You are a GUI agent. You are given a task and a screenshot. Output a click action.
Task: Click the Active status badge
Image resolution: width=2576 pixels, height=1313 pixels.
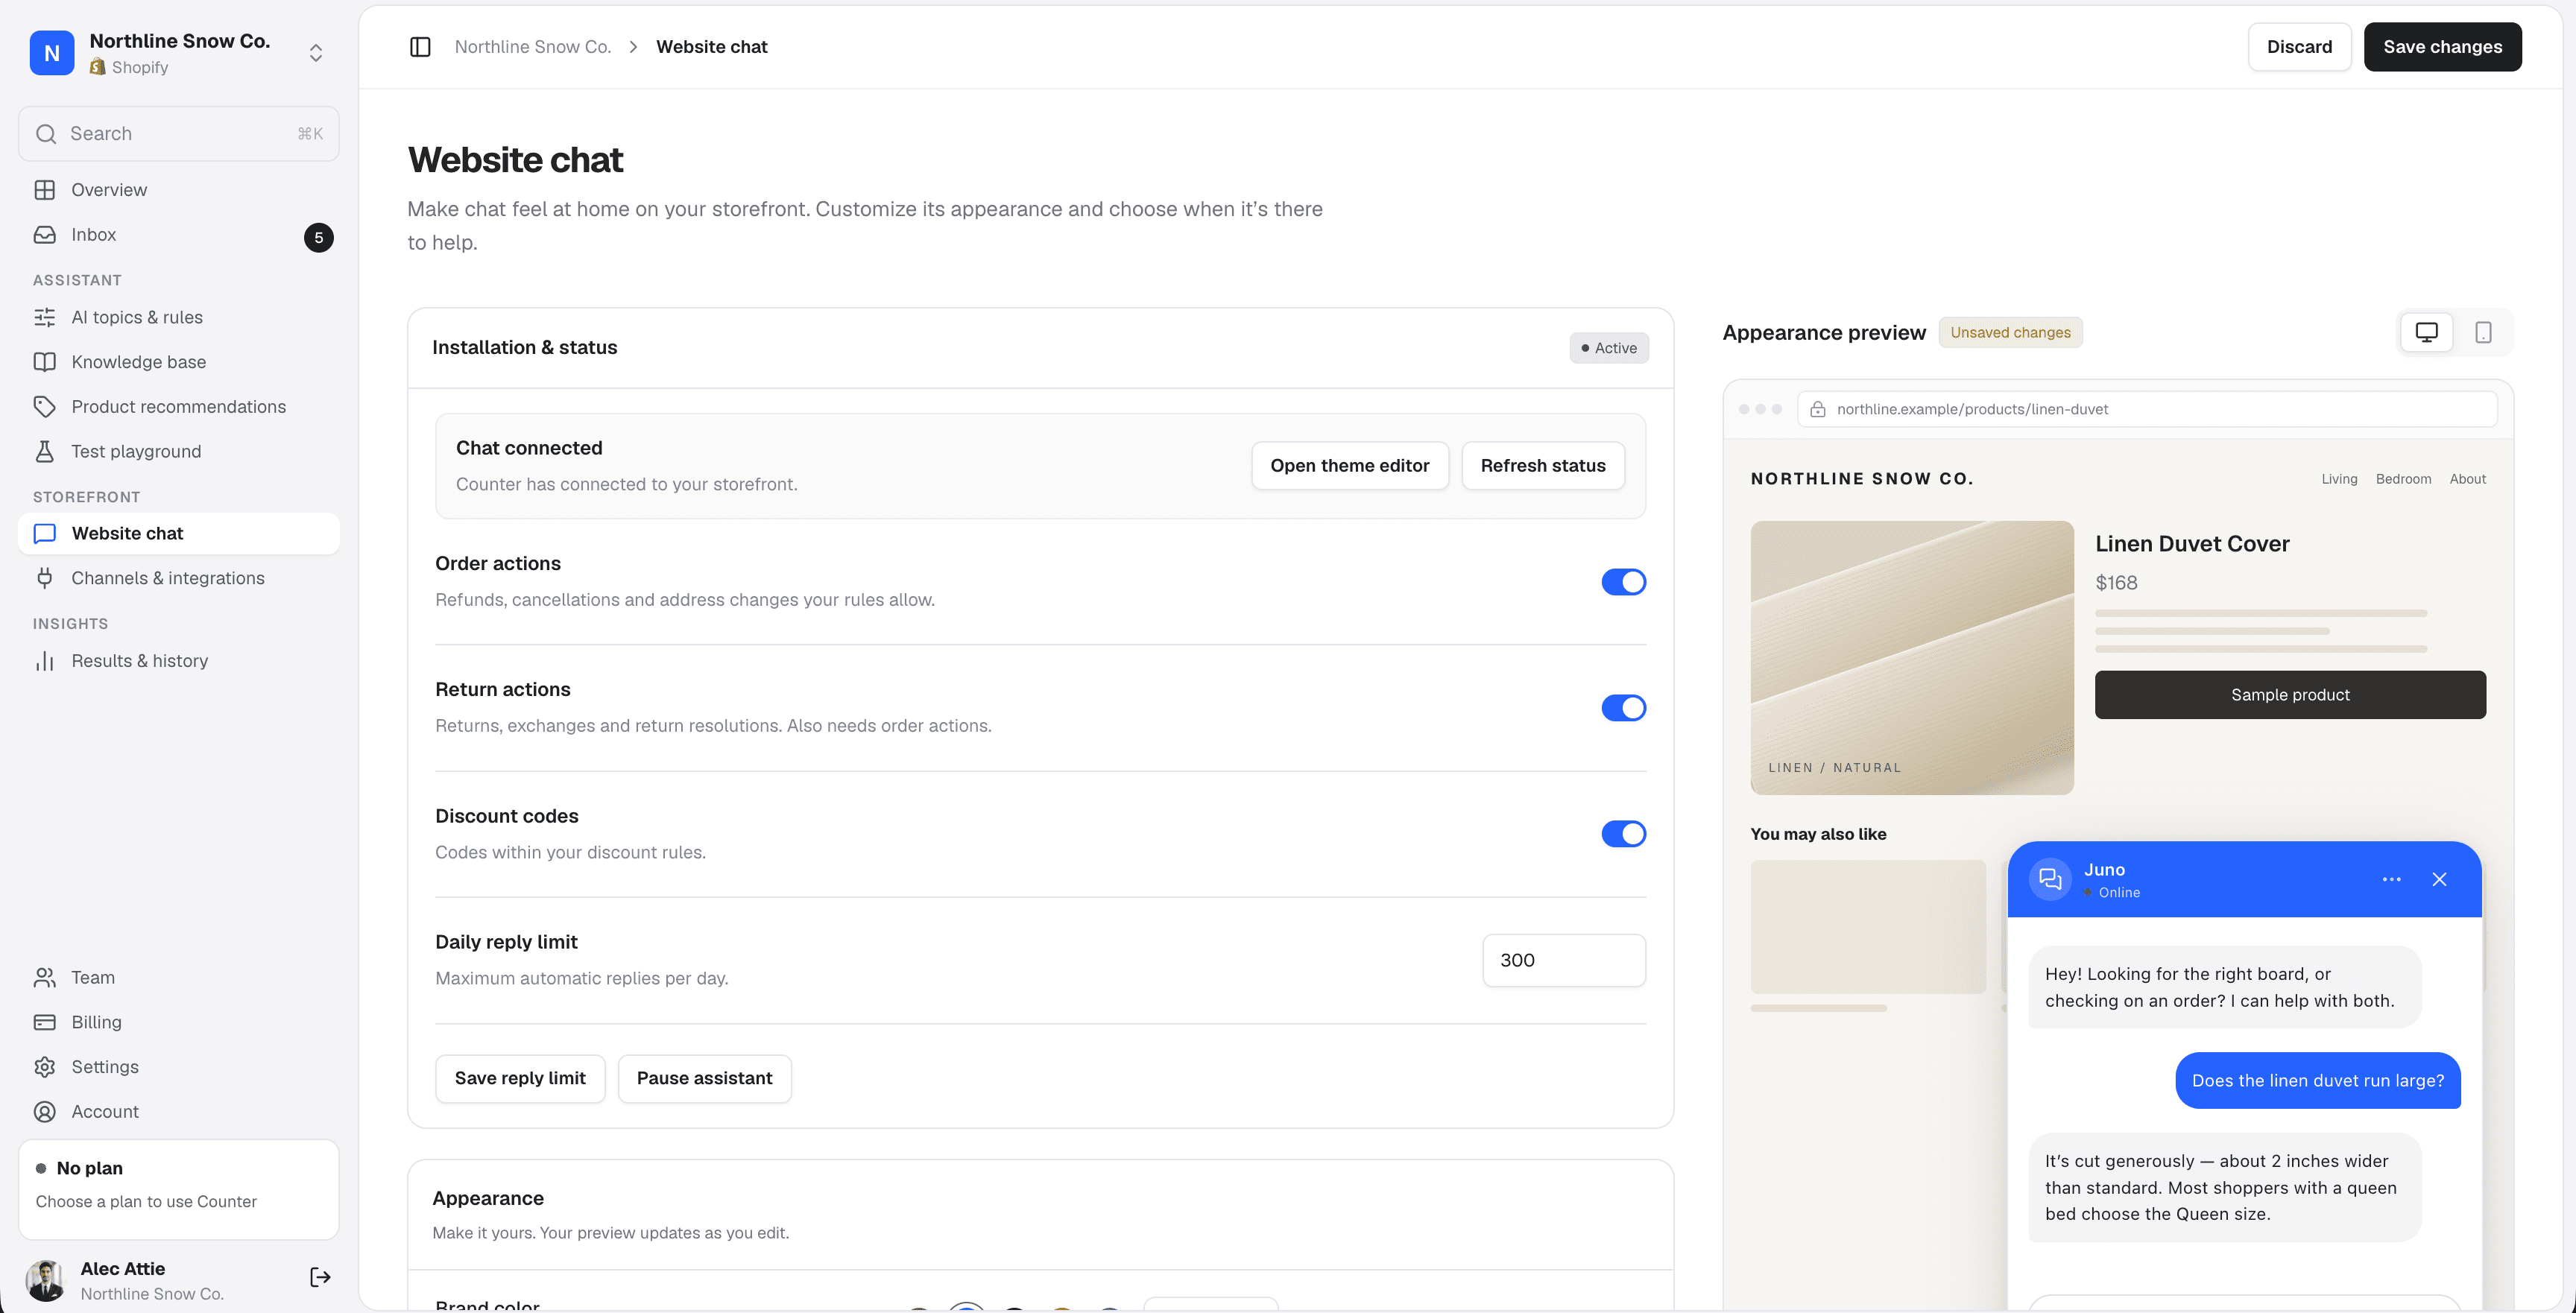[x=1609, y=348]
